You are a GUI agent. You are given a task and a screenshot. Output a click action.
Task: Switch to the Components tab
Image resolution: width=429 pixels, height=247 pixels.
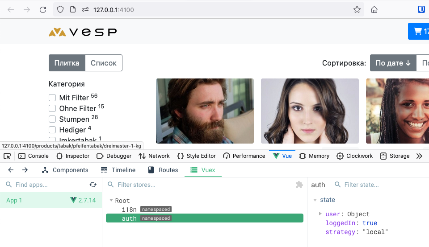click(x=65, y=170)
